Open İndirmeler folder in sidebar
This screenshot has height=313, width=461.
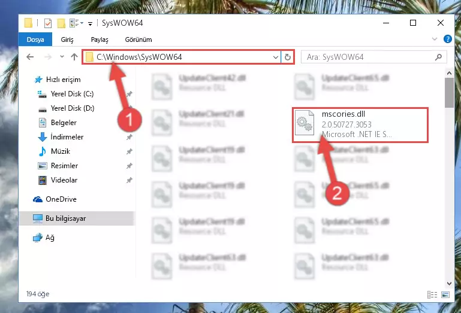pos(61,137)
